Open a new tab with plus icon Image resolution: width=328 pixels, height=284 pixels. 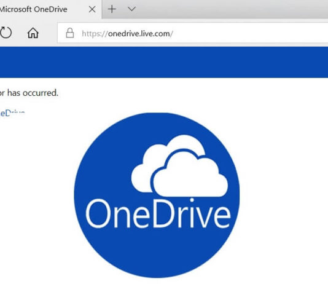tap(112, 9)
